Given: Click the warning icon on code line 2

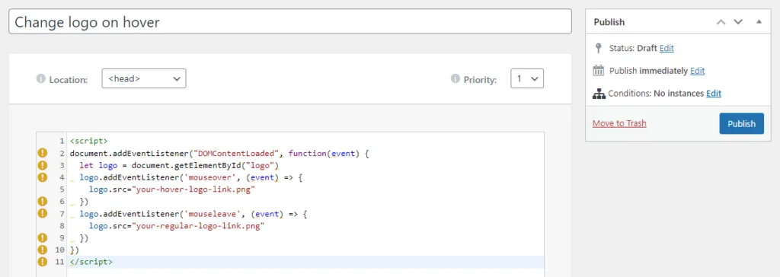Looking at the screenshot, I should (x=43, y=153).
